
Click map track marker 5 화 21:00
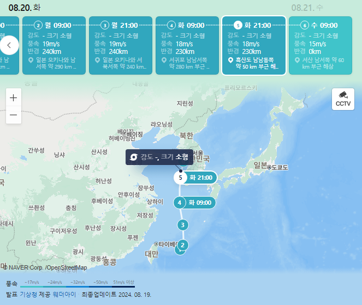pyautogui.click(x=195, y=178)
